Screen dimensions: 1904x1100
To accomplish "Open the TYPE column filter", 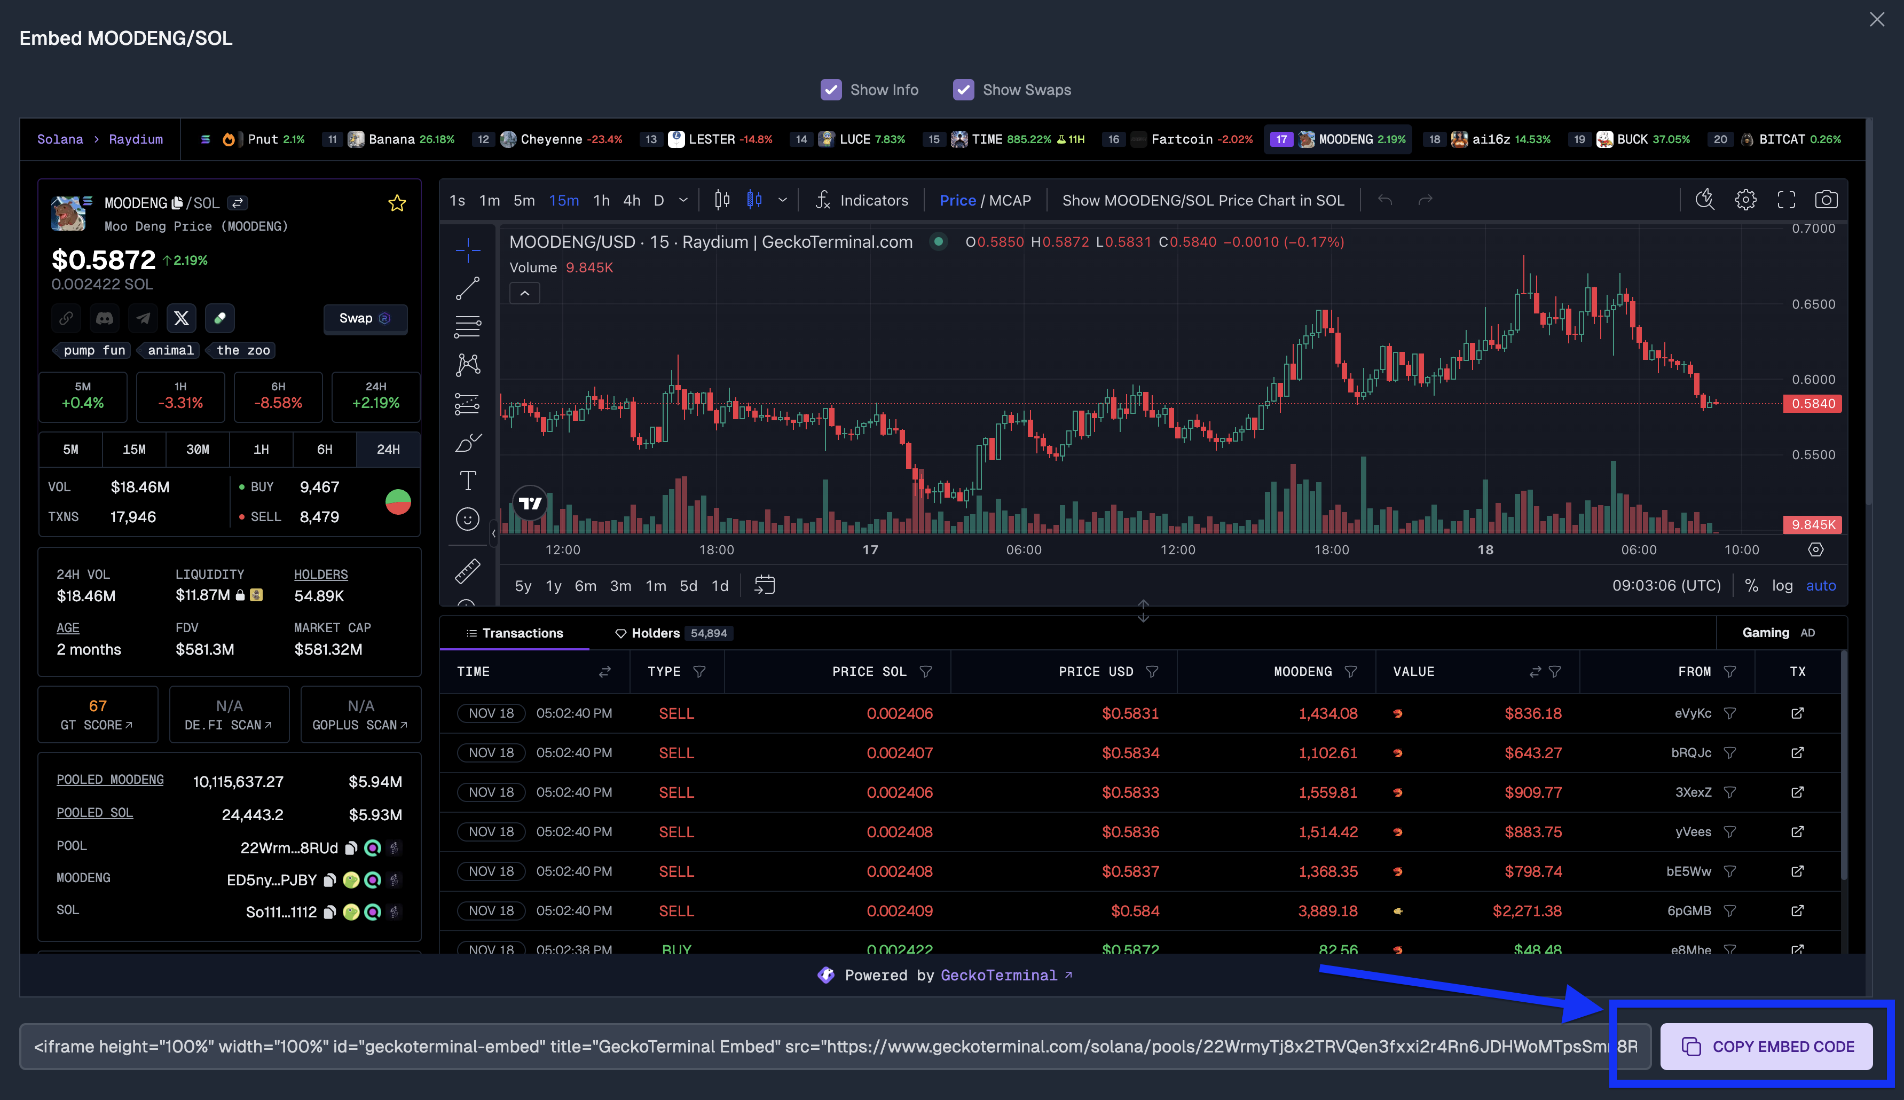I will [699, 672].
